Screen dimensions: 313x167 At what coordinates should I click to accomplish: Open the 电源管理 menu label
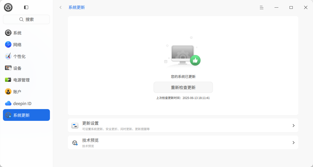(x=21, y=80)
